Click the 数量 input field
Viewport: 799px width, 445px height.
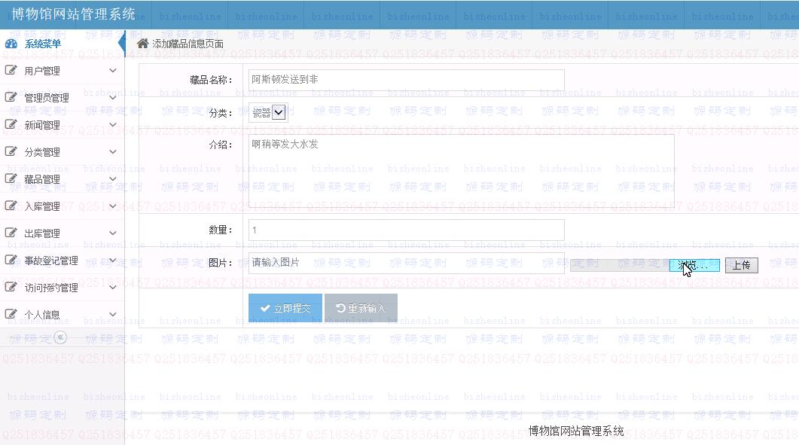coord(407,230)
